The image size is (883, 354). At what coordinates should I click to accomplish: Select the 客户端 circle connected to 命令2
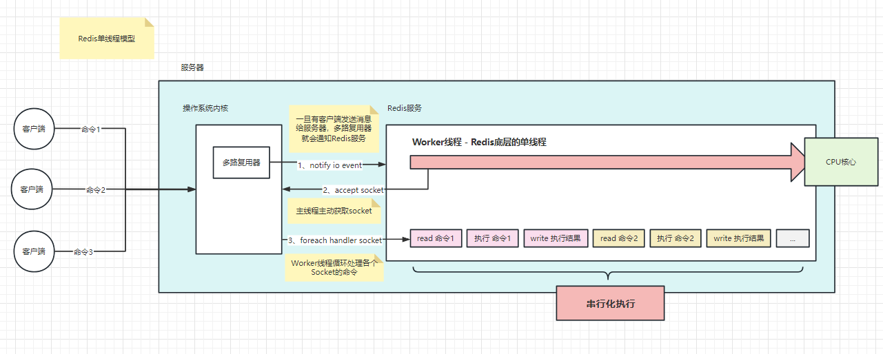pos(32,189)
